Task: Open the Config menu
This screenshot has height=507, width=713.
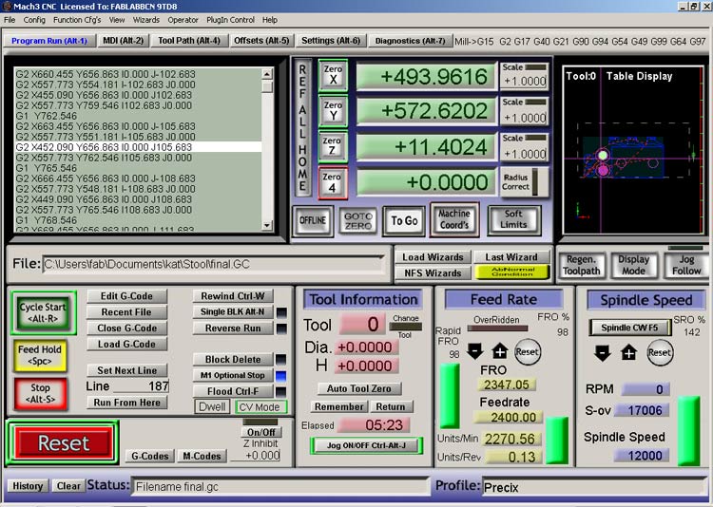Action: click(34, 20)
